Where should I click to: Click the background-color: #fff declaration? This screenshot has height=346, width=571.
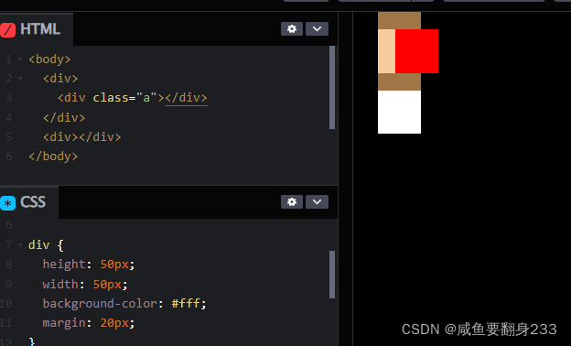tap(124, 303)
